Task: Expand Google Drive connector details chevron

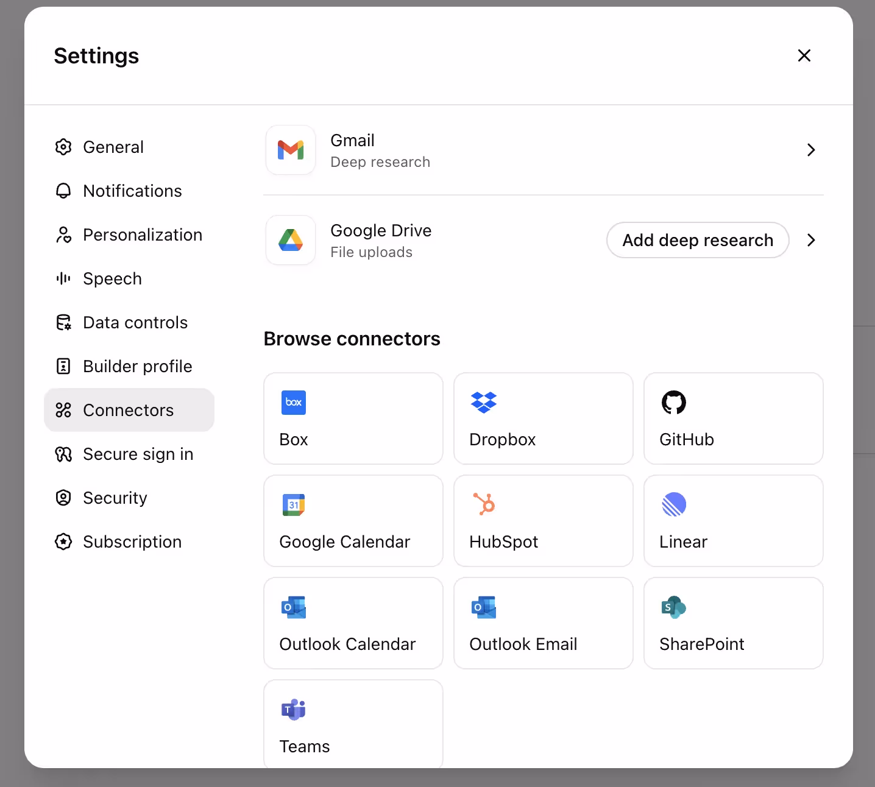Action: pos(811,240)
